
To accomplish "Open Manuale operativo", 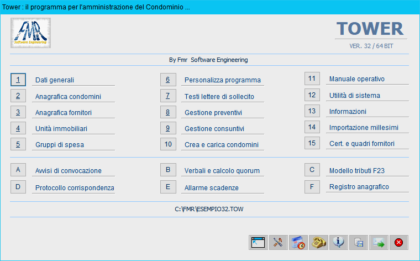I will click(x=357, y=79).
